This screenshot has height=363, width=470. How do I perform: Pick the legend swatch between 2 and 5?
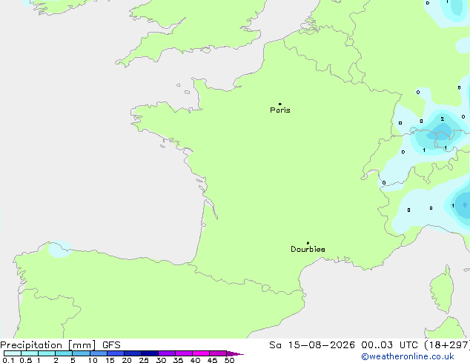[64, 353]
